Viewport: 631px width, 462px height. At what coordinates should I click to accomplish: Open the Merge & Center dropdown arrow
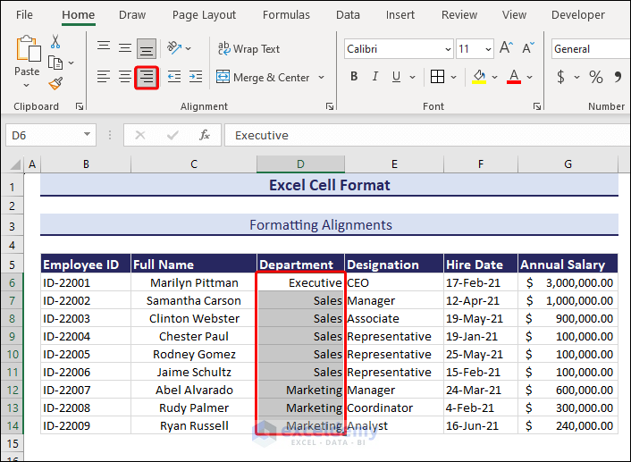tap(322, 78)
